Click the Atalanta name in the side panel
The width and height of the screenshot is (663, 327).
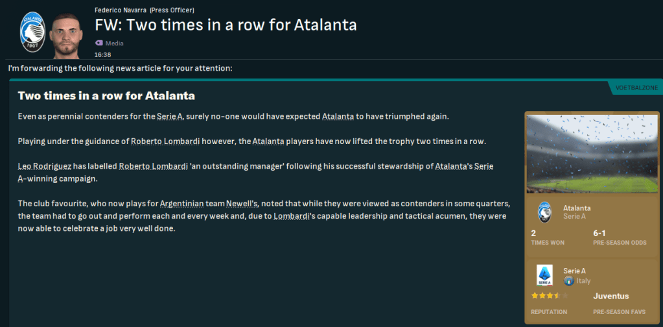(x=577, y=208)
